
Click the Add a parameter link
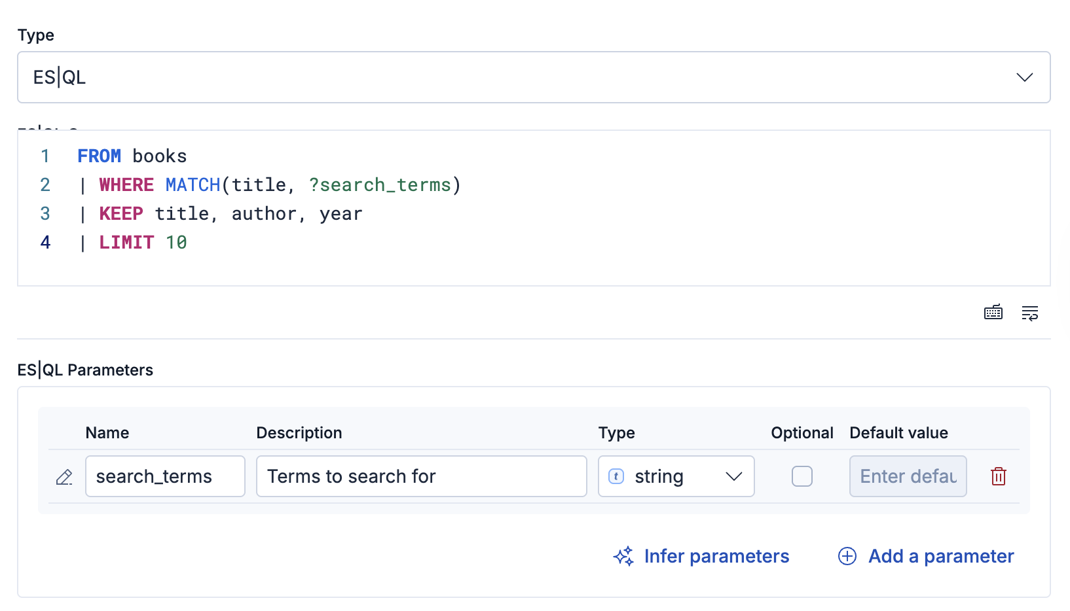(941, 556)
